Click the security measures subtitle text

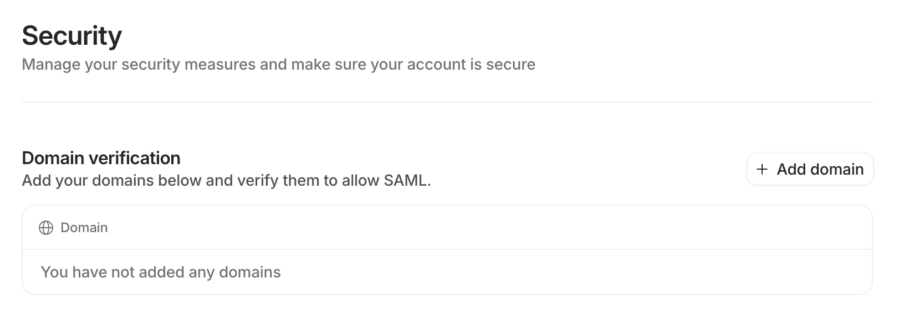click(278, 64)
